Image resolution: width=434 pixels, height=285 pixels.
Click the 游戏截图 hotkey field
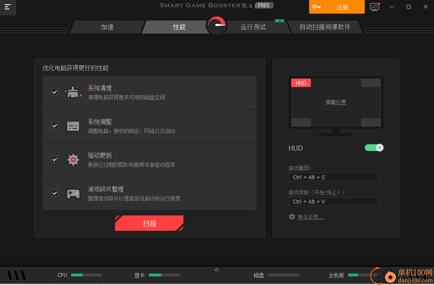click(x=334, y=177)
